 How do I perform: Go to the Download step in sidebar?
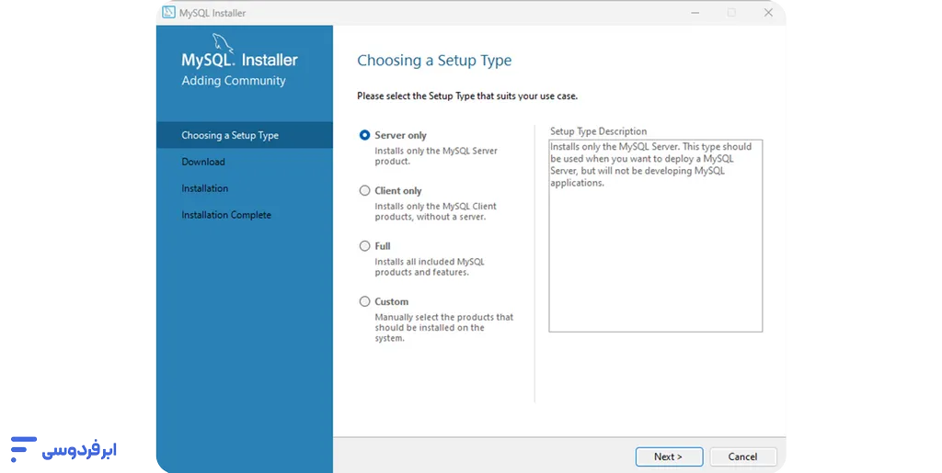(x=203, y=162)
